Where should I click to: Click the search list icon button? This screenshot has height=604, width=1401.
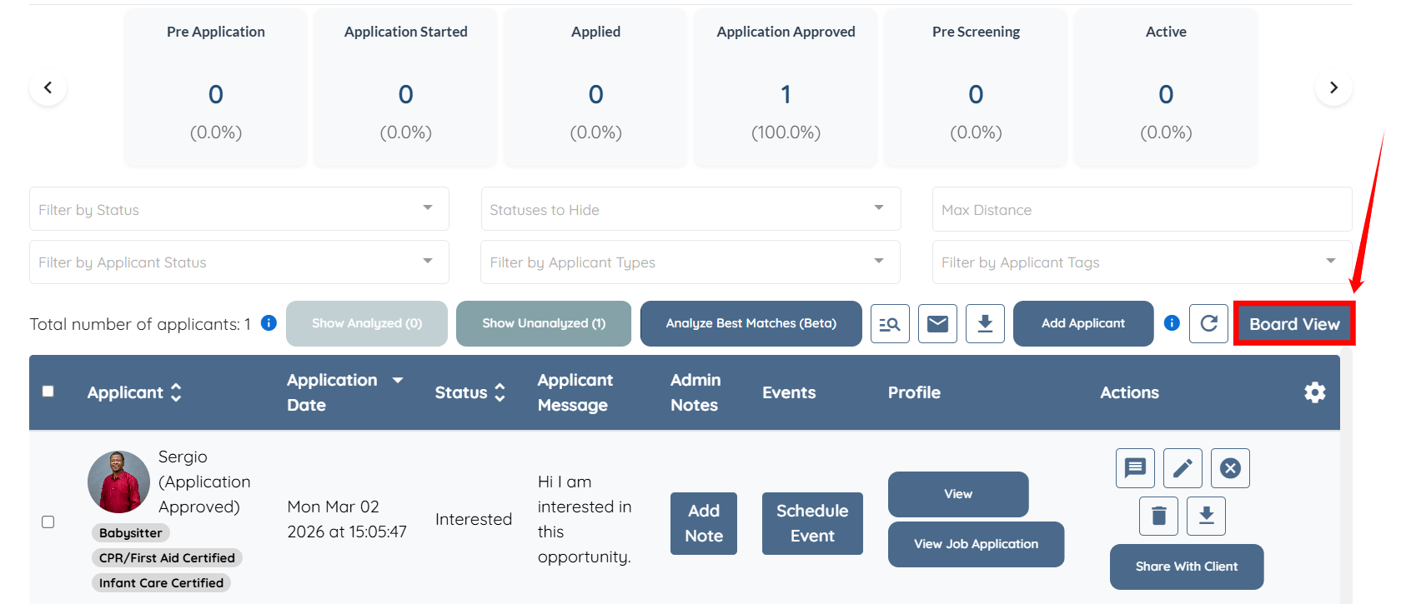pos(890,324)
